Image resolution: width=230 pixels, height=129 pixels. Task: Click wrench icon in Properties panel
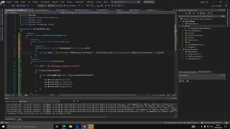pyautogui.click(x=187, y=81)
